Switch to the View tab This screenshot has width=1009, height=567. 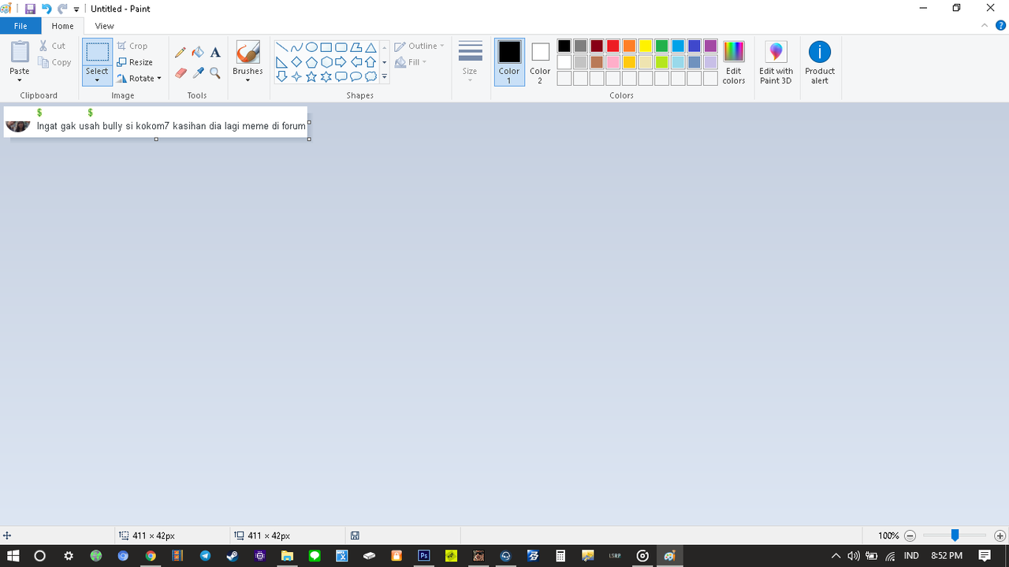coord(104,26)
